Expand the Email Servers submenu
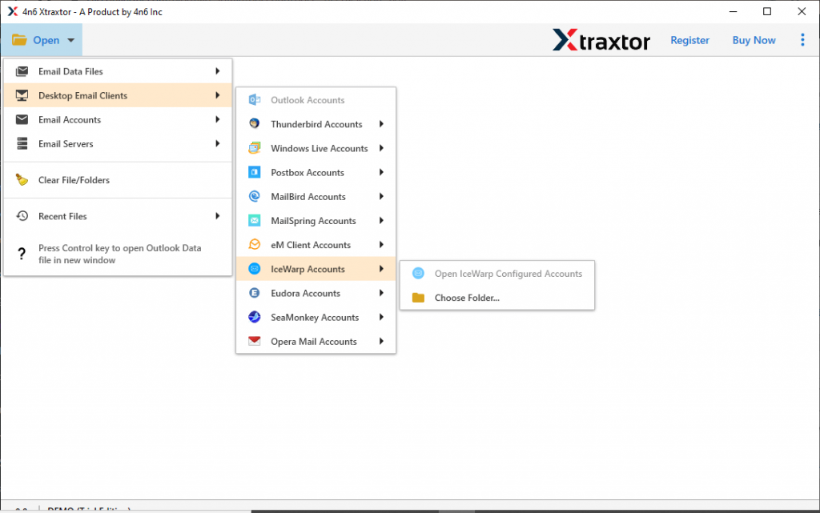Image resolution: width=820 pixels, height=513 pixels. (x=216, y=143)
